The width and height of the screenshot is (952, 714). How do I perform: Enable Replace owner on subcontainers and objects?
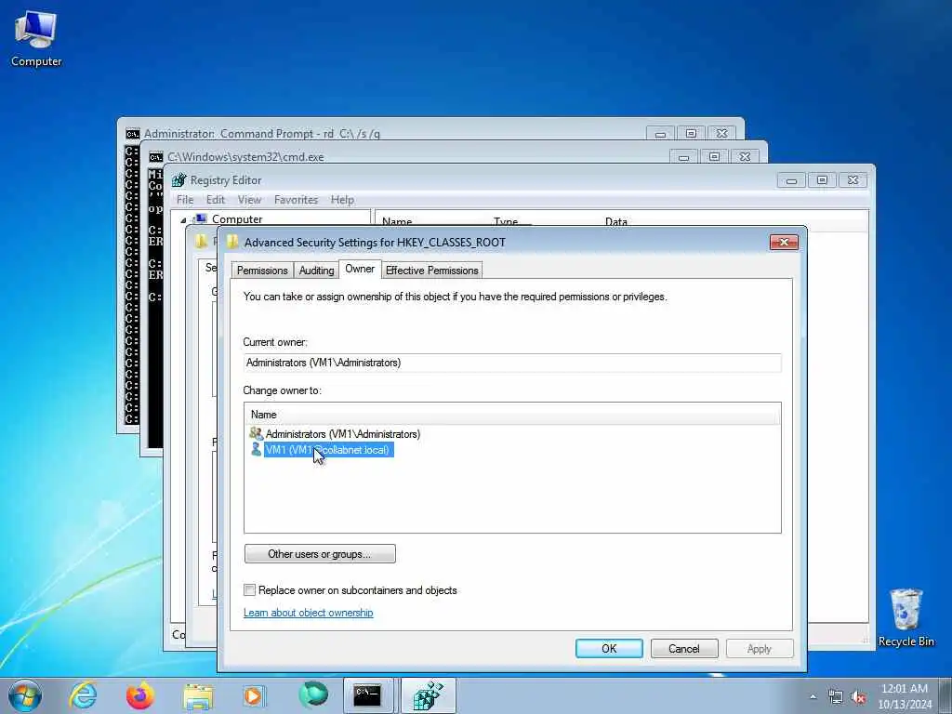click(249, 589)
